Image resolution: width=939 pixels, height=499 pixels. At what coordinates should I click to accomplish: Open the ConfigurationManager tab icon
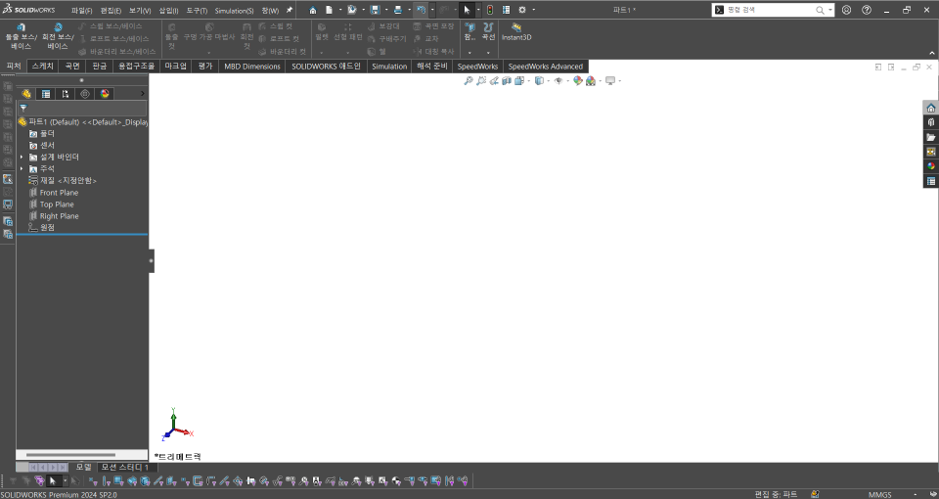pos(66,94)
